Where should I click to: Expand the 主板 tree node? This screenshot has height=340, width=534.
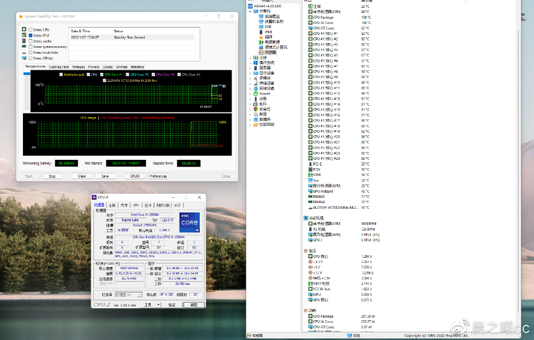tap(250, 57)
